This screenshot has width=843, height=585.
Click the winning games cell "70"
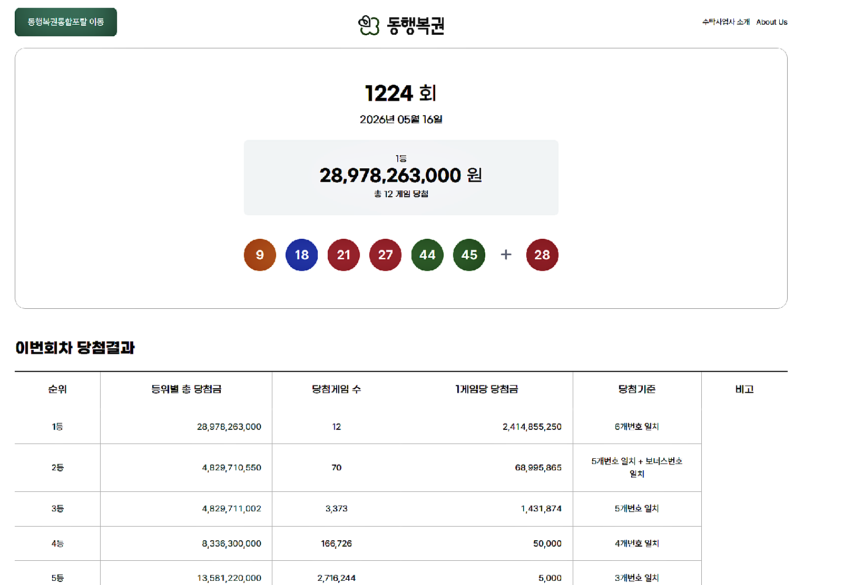coord(337,468)
